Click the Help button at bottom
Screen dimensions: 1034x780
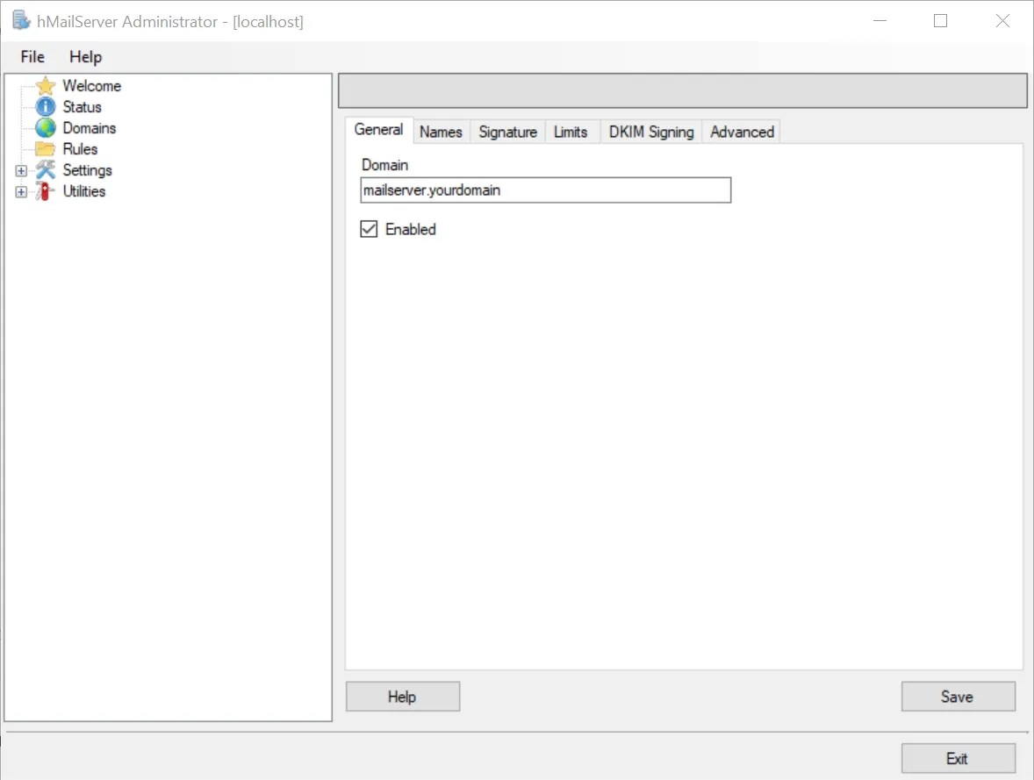402,697
